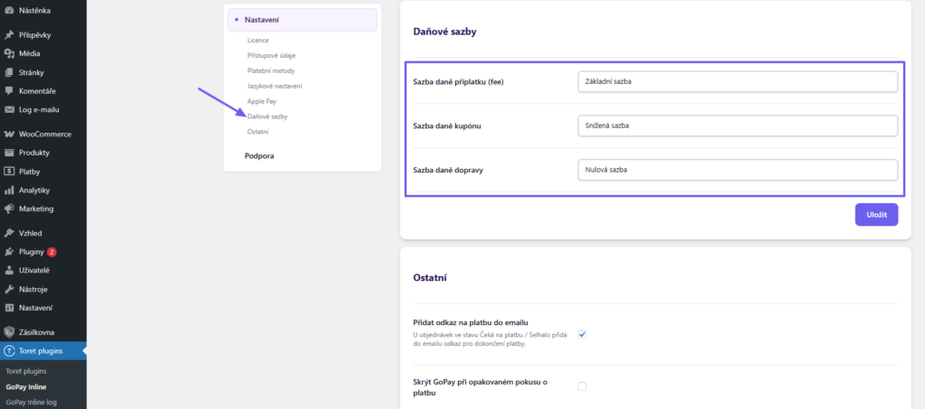Open Sazba daně příplatku (fee) dropdown
The height and width of the screenshot is (409, 925).
(x=738, y=82)
